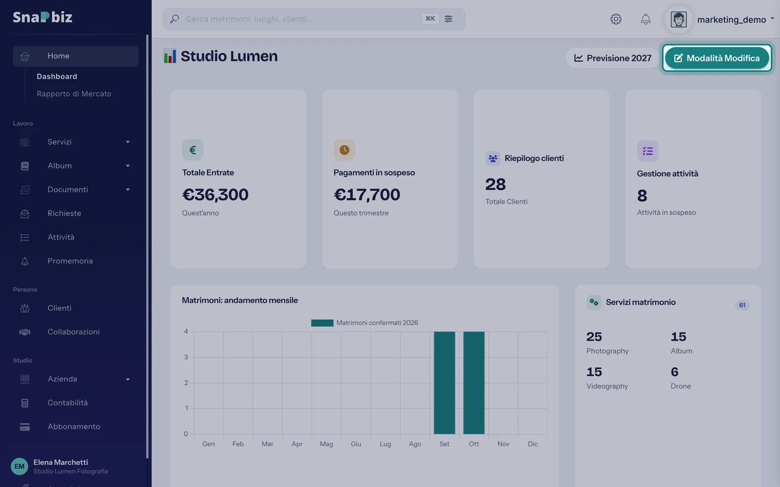780x487 pixels.
Task: Click the euro icon on Totale Entrate card
Action: (x=193, y=150)
